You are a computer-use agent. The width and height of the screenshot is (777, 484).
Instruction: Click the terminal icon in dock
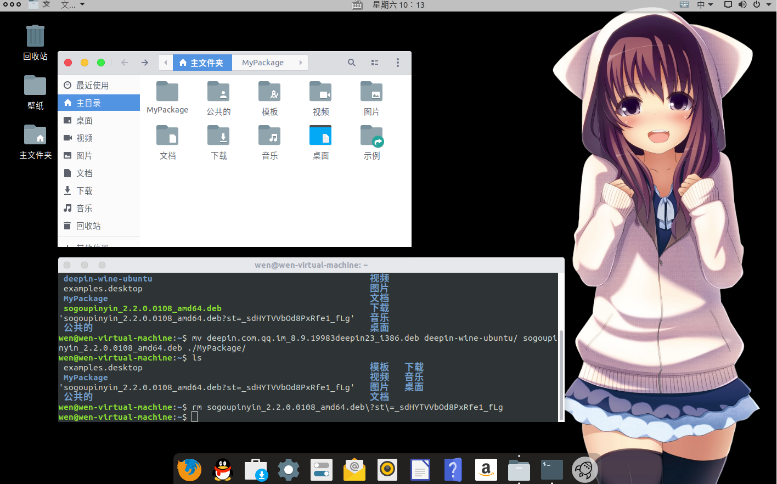(552, 470)
